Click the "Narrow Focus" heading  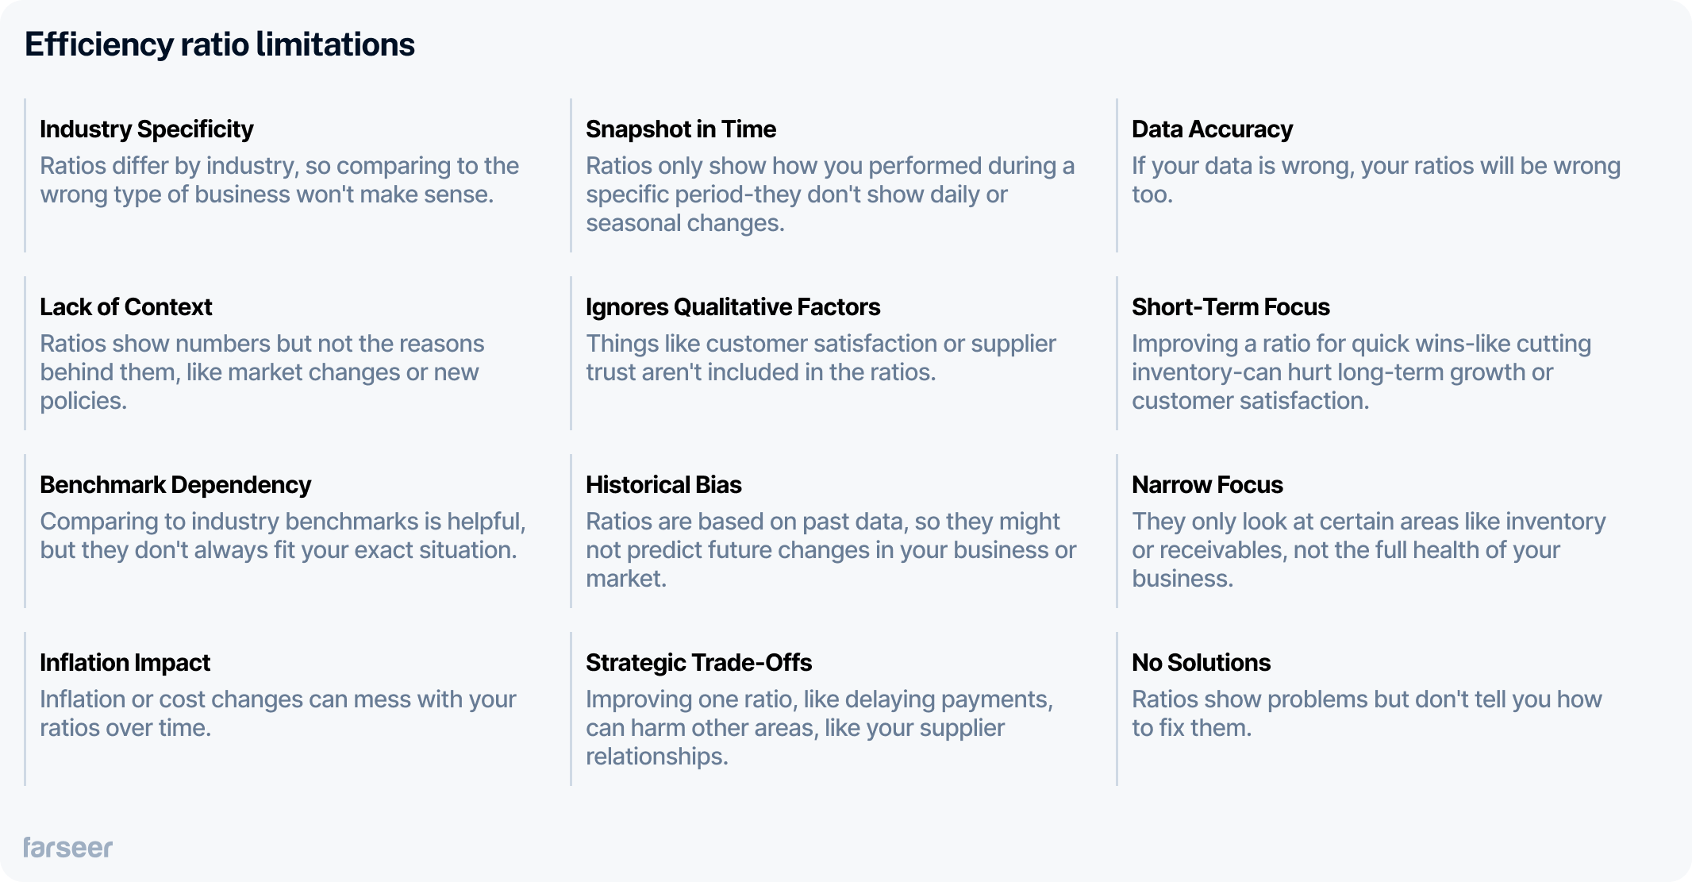click(x=1207, y=485)
